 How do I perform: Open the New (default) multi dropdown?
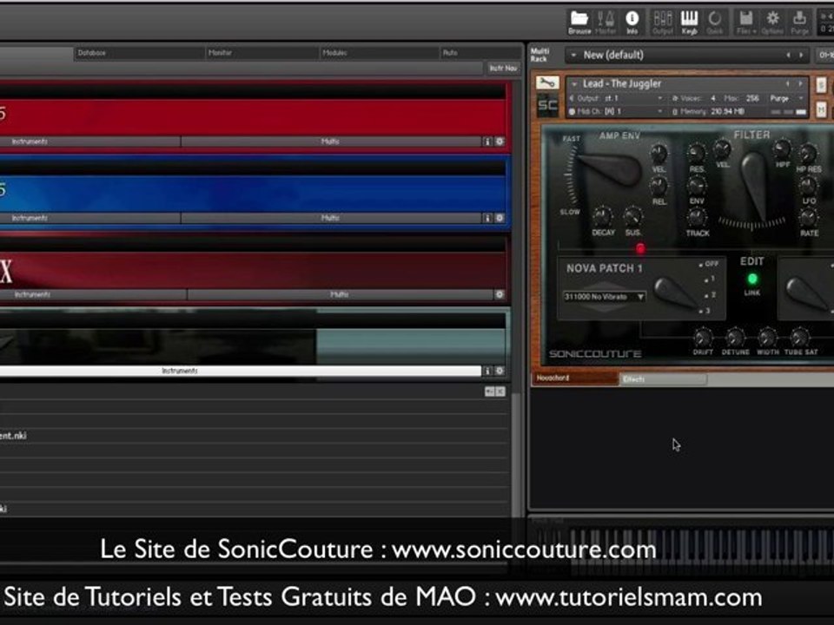573,55
